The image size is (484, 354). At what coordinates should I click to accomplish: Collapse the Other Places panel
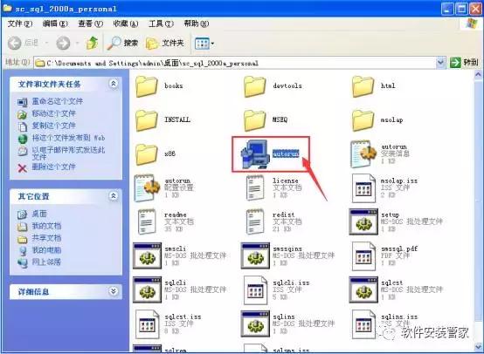click(114, 195)
